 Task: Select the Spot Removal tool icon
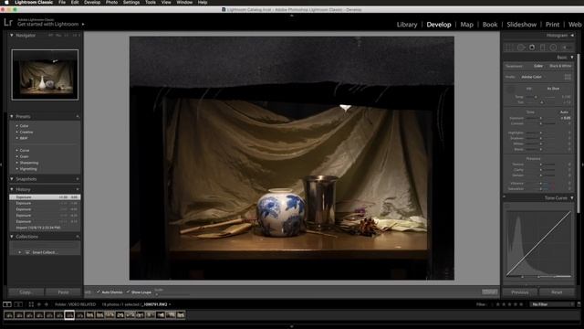(x=521, y=48)
